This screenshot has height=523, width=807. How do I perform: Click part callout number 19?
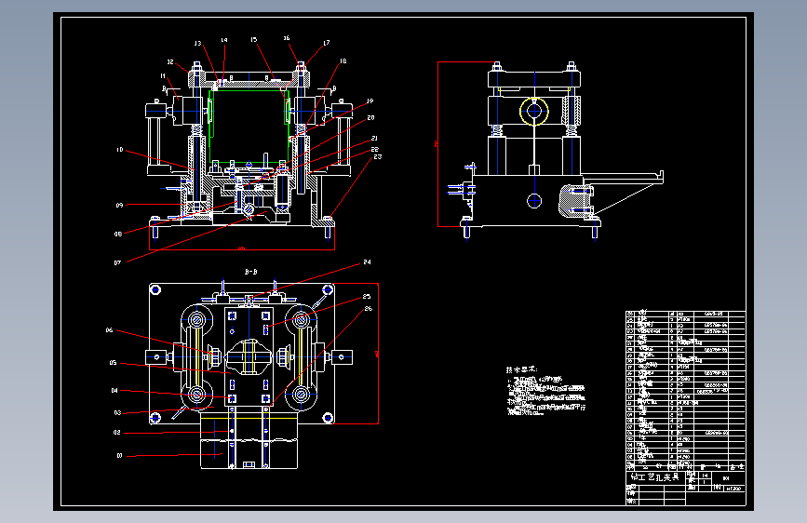click(x=370, y=101)
